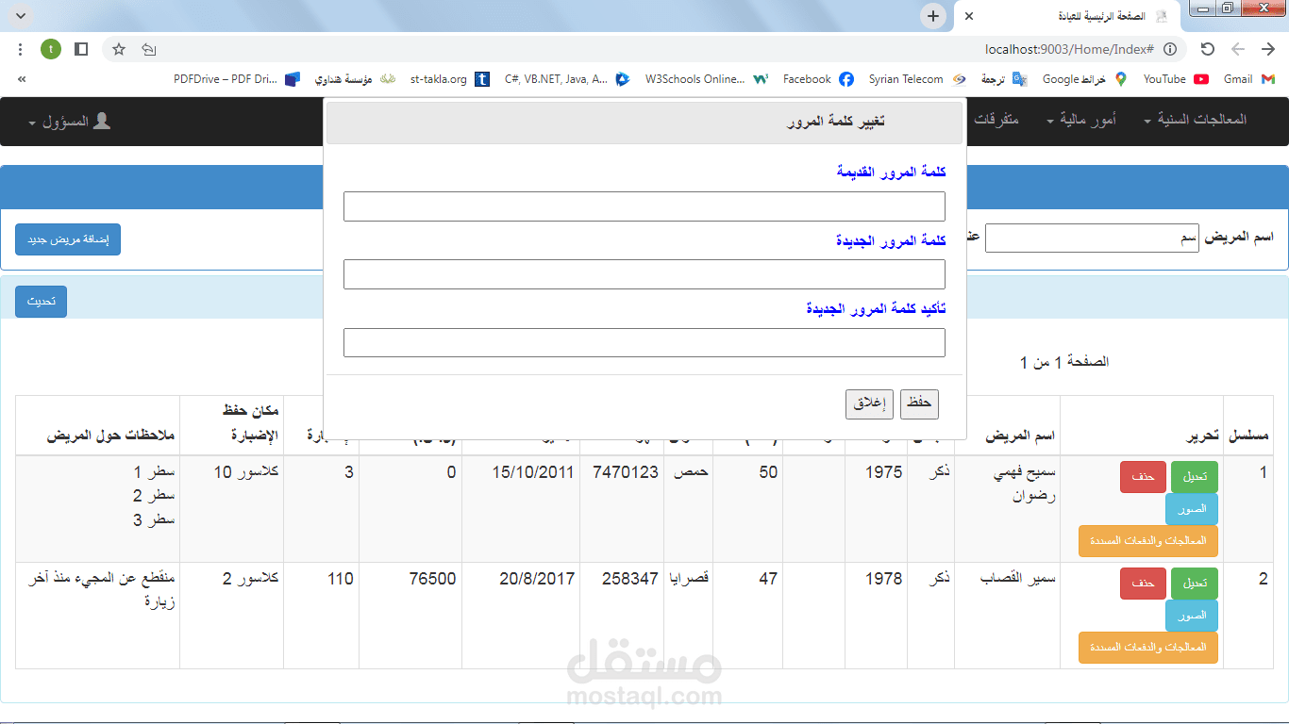Close the الصفحة الرئيسية للعيادة tab
The width and height of the screenshot is (1289, 724).
click(969, 16)
